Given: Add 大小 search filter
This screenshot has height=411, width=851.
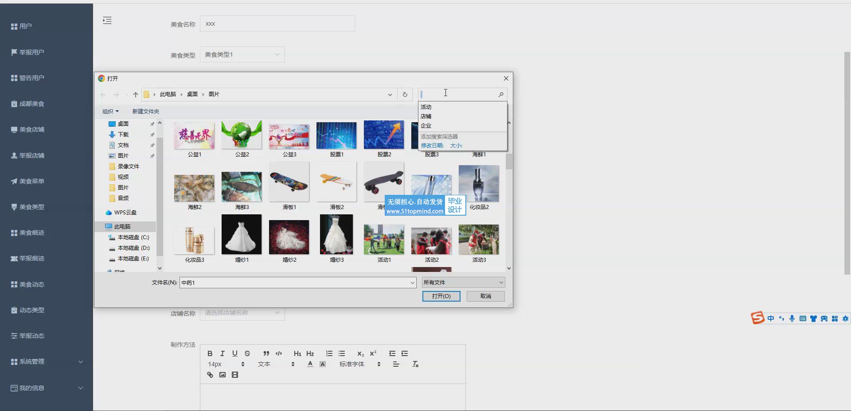Looking at the screenshot, I should point(456,145).
